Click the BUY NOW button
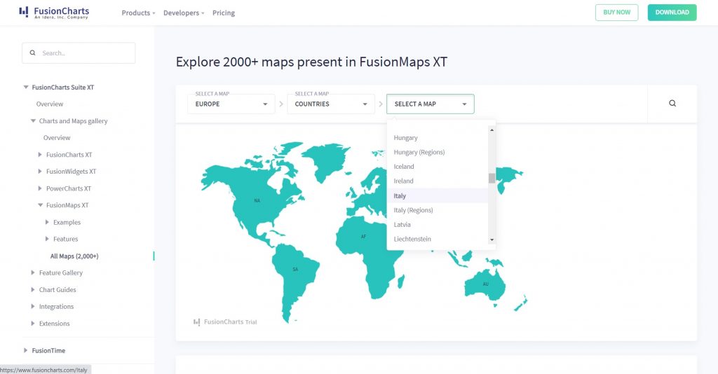The height and width of the screenshot is (374, 718). click(617, 12)
